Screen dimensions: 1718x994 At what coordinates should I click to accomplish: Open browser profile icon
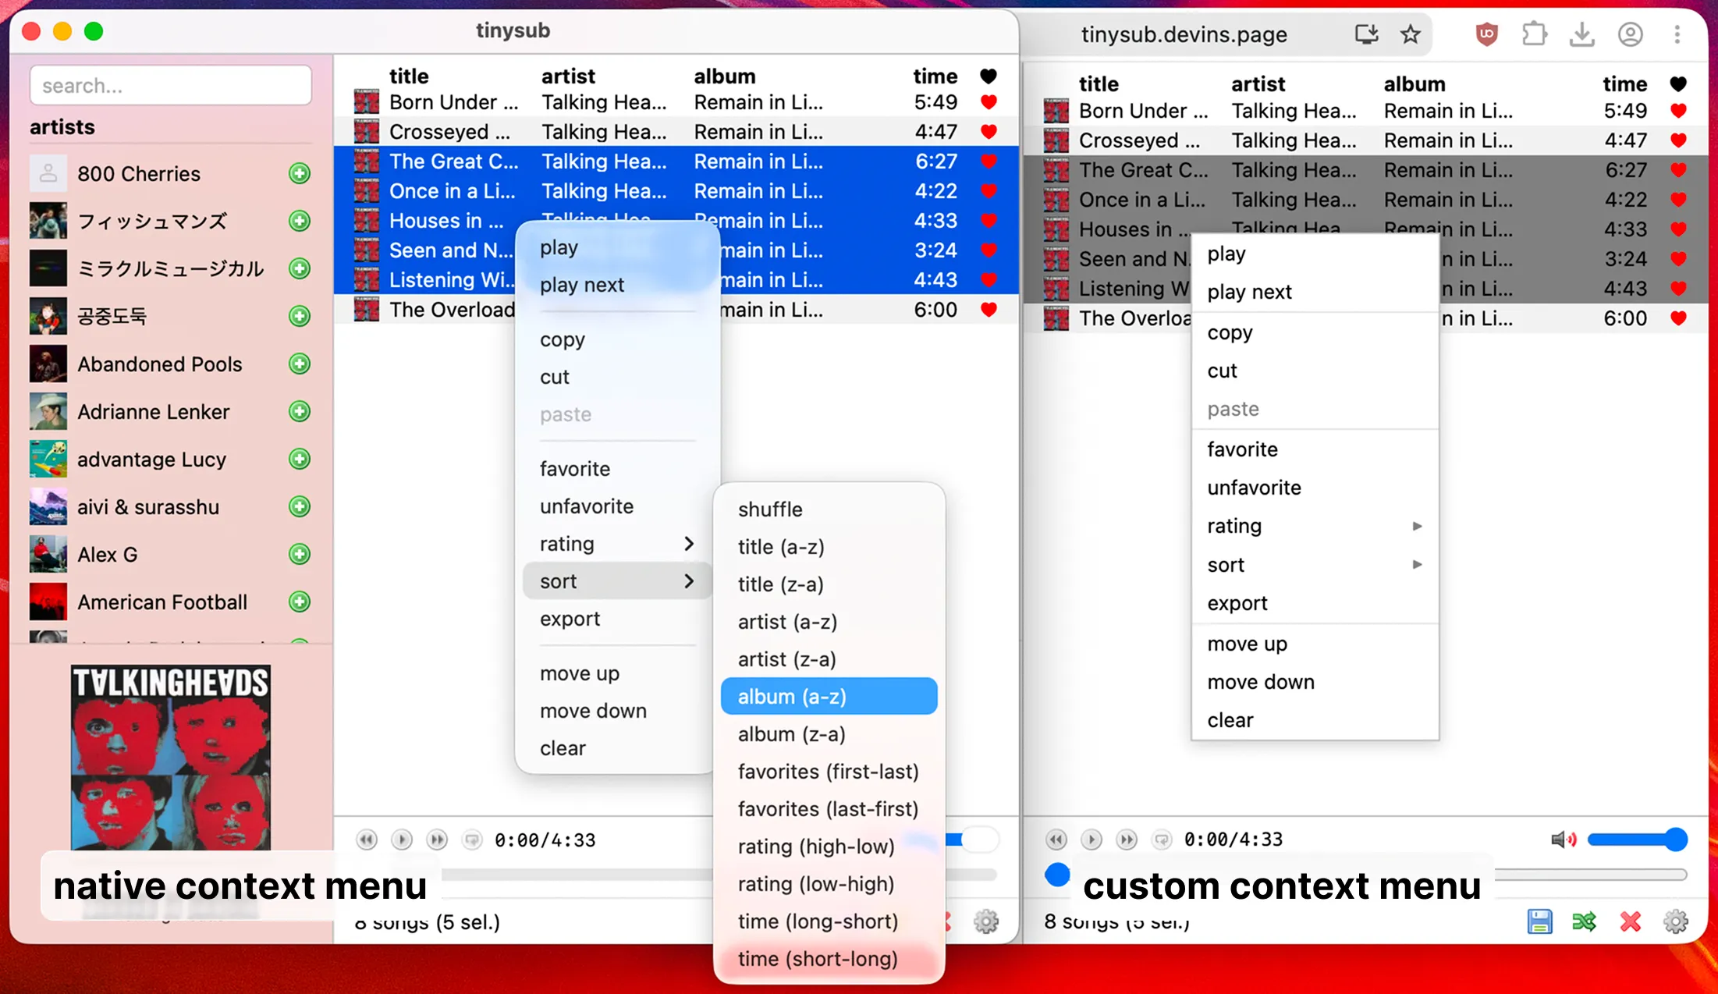point(1630,34)
